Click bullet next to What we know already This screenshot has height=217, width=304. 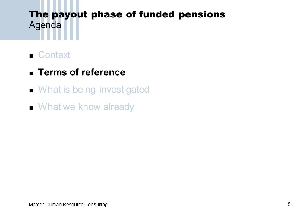point(31,108)
